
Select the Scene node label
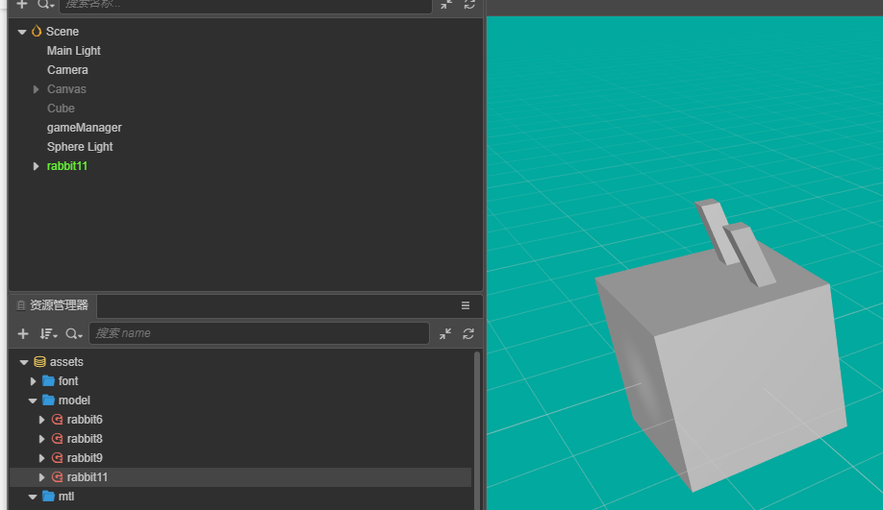click(62, 32)
